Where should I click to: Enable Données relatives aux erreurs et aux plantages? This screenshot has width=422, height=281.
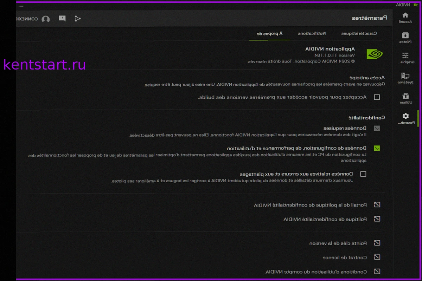pos(363,174)
